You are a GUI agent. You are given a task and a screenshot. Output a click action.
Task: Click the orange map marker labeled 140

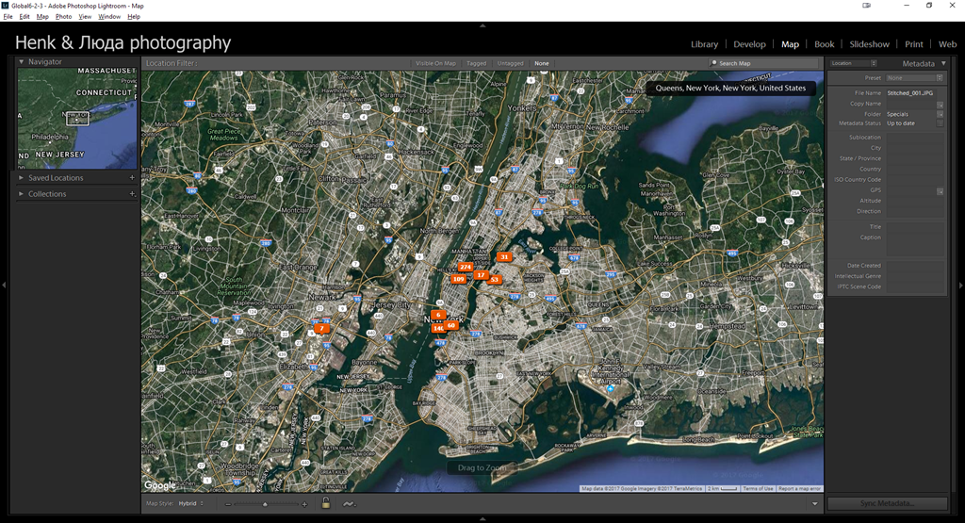click(438, 329)
